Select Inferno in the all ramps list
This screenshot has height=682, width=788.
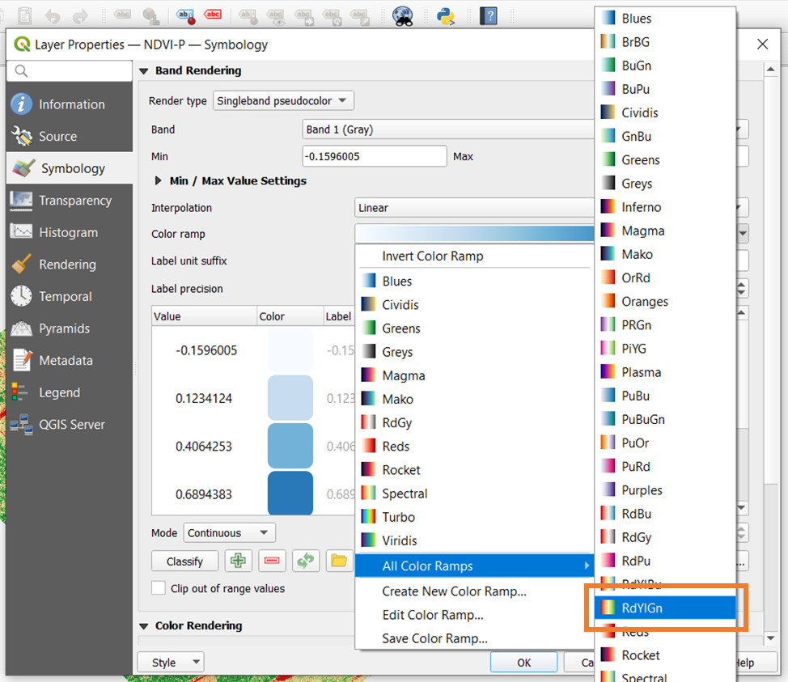point(665,207)
